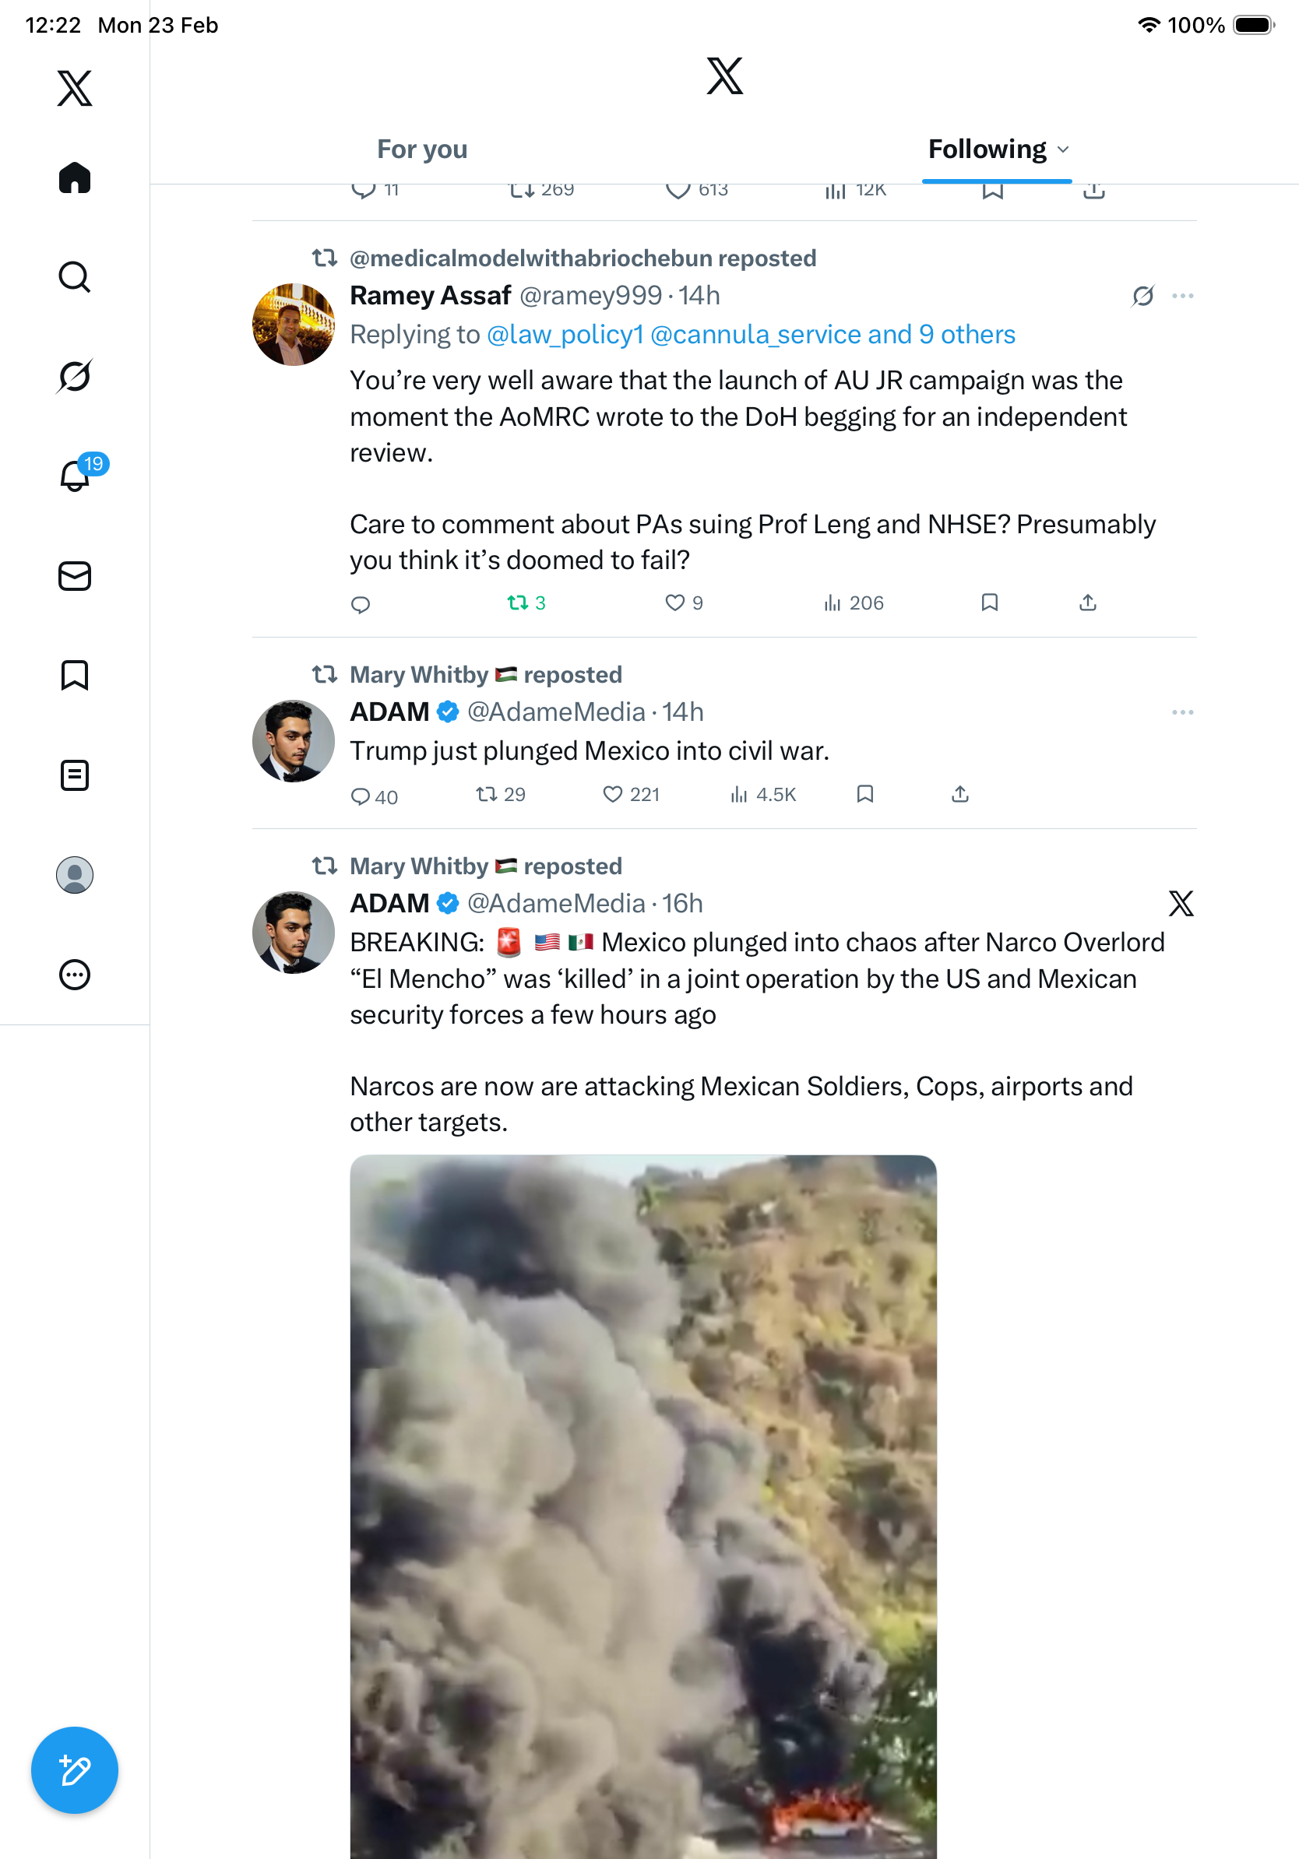1299x1859 pixels.
Task: Open ADAM's profile picture on 14h post
Action: coord(293,741)
